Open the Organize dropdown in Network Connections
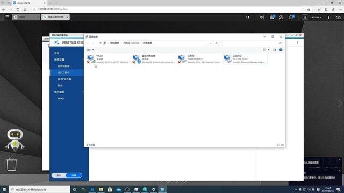 click(x=90, y=50)
